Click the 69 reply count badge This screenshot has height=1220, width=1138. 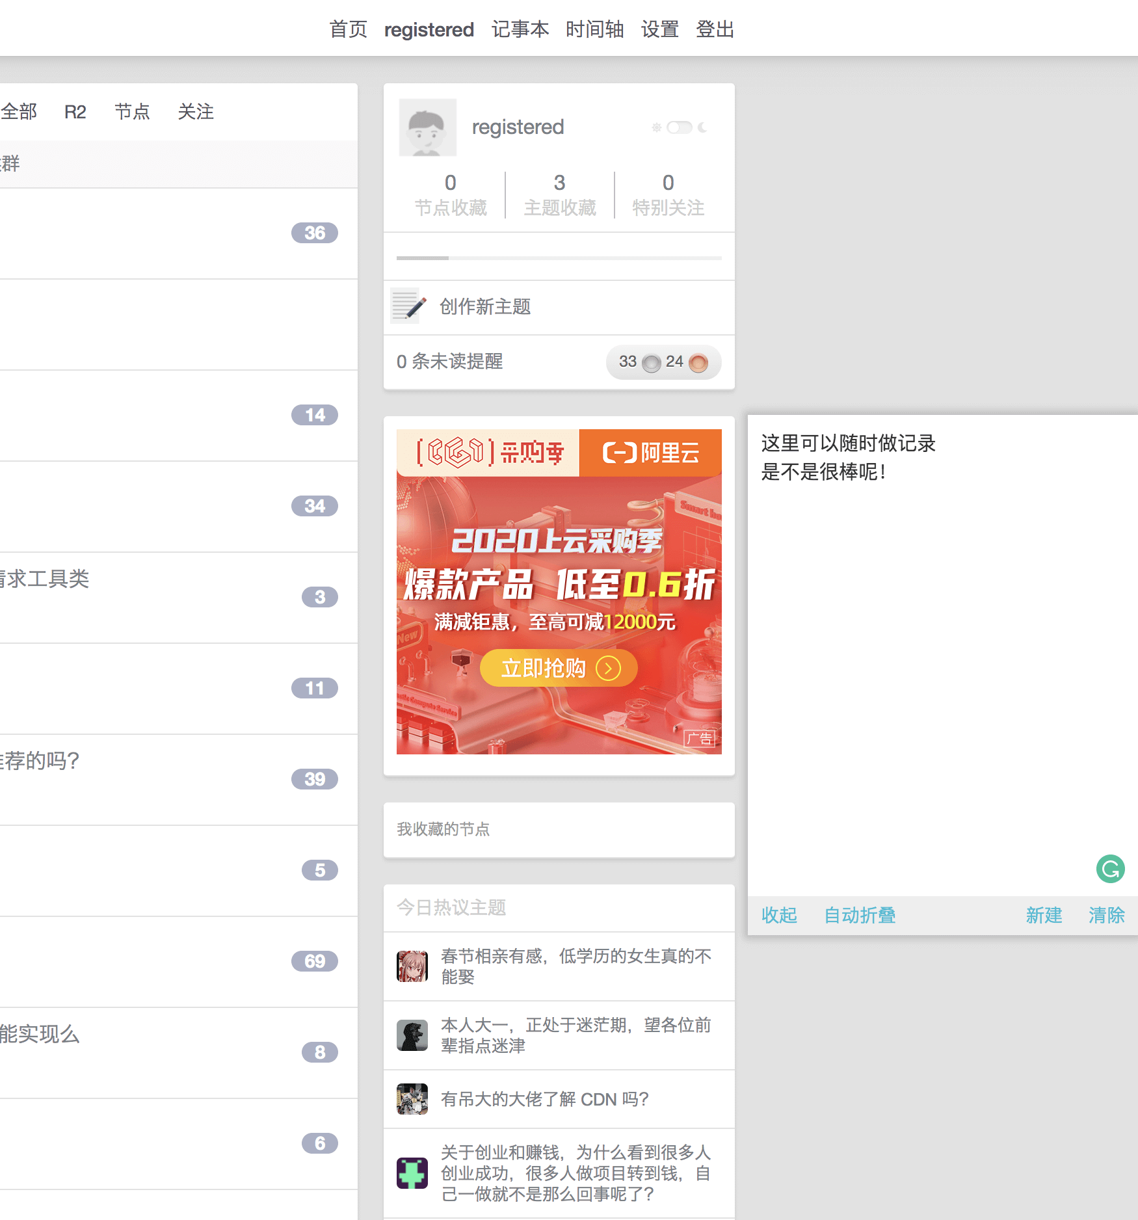tap(315, 961)
